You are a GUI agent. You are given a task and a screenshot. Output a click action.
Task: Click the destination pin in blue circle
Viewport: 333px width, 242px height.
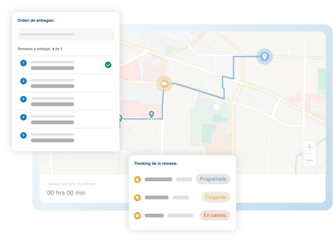264,57
